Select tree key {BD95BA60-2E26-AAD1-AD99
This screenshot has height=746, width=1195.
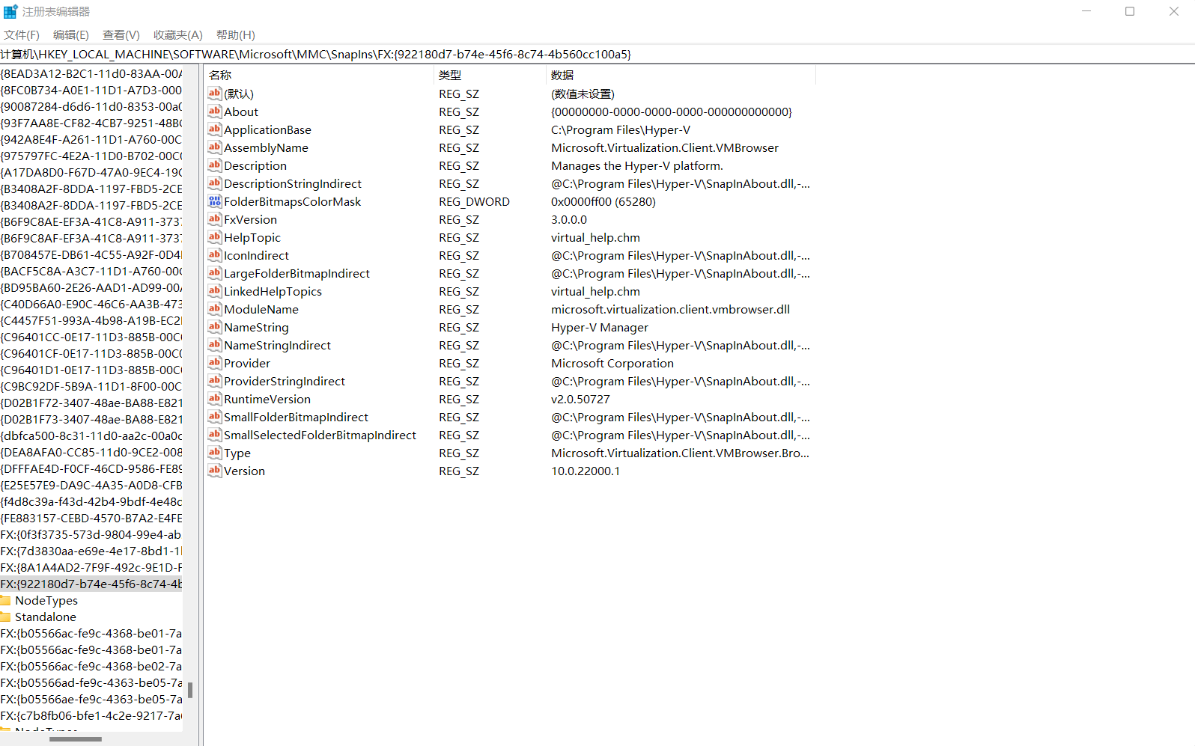coord(91,288)
